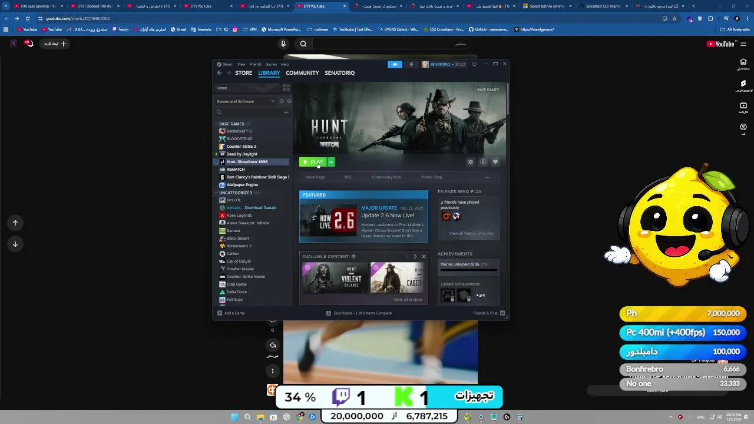Open the Help menu in Steam
Image resolution: width=754 pixels, height=424 pixels.
(285, 64)
